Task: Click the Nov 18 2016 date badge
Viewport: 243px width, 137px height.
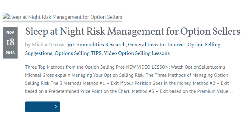Action: click(x=10, y=43)
